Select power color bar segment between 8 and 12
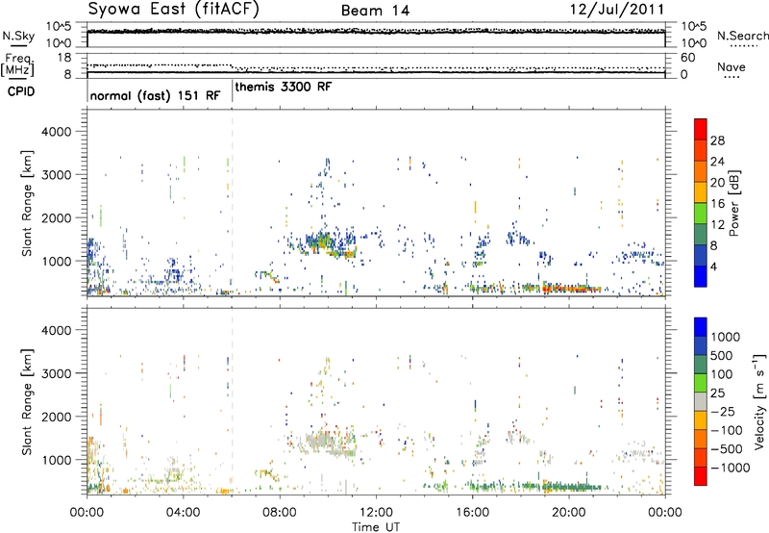The height and width of the screenshot is (533, 769). click(x=701, y=235)
